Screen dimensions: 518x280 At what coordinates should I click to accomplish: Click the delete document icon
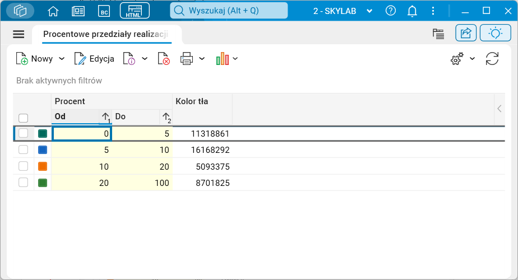point(164,59)
